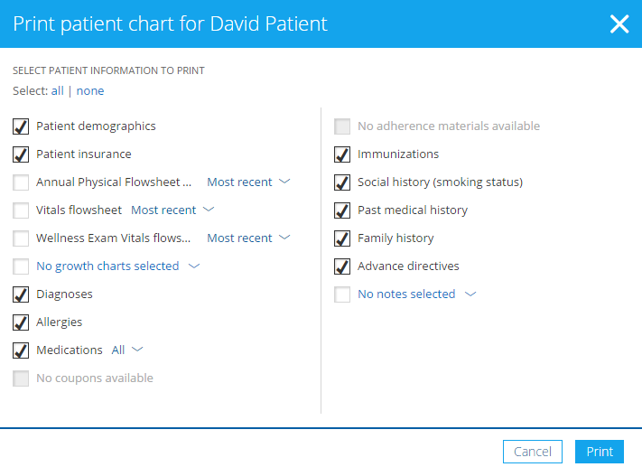Expand Vitals flowsheet 'Most recent' dropdown

point(172,210)
